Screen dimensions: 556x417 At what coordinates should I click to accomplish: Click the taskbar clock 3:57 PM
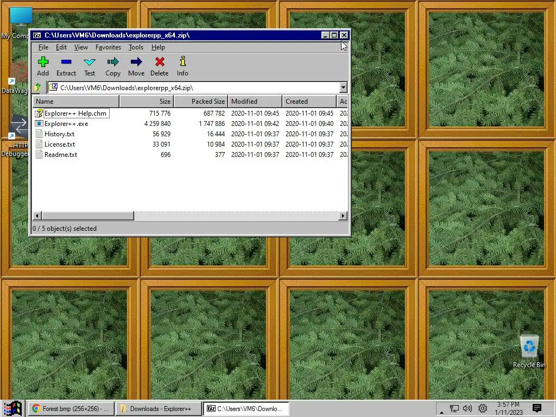point(508,404)
